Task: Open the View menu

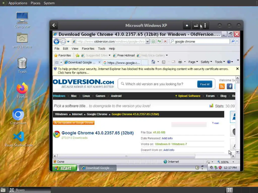Action: (75, 49)
